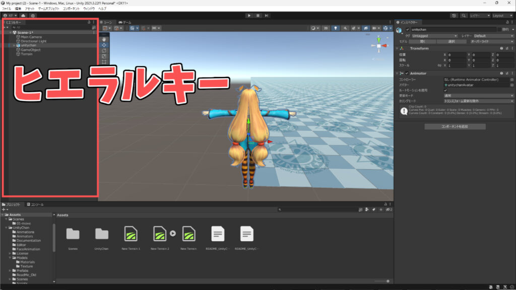Image resolution: width=516 pixels, height=290 pixels.
Task: Select the Rotate tool
Action: tap(104, 50)
